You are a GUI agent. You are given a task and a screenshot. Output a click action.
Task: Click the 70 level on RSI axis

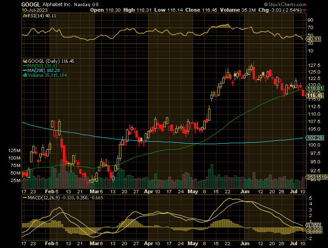(x=310, y=28)
